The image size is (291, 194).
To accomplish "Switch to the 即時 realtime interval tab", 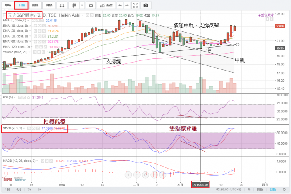I will pyautogui.click(x=8, y=5).
